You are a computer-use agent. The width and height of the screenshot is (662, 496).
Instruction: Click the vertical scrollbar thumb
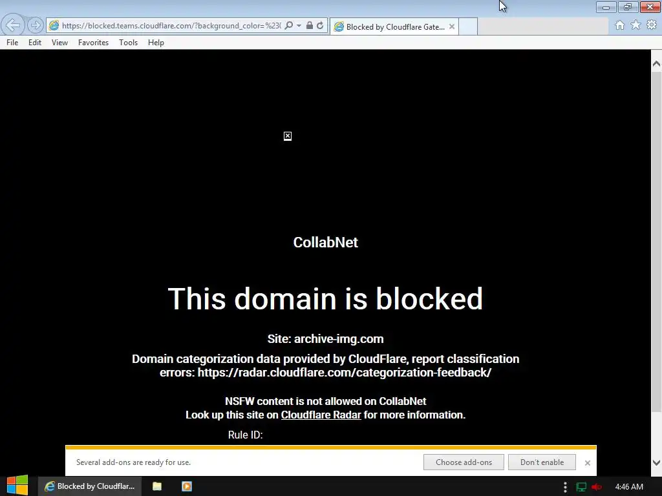point(656,242)
